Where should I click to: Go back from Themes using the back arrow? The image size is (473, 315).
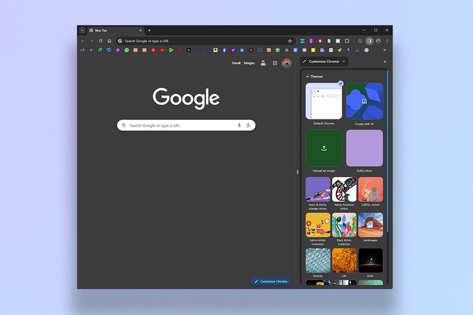[x=307, y=76]
